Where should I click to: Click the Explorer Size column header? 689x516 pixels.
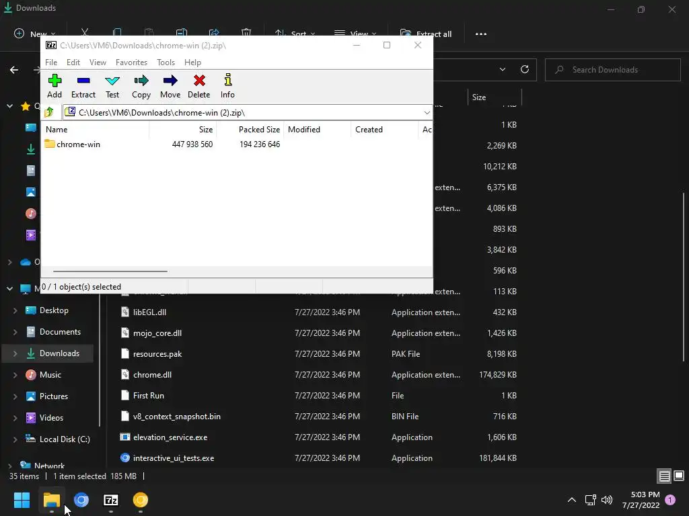tap(495, 97)
